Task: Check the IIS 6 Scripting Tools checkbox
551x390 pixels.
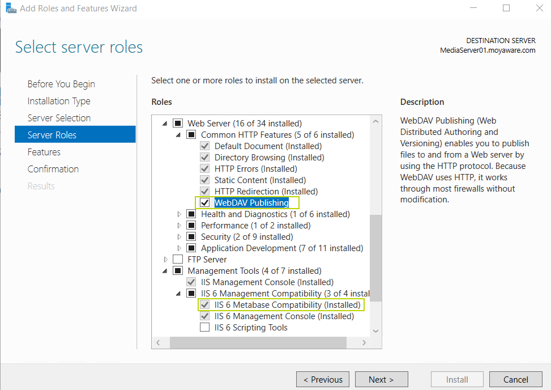Action: click(204, 328)
